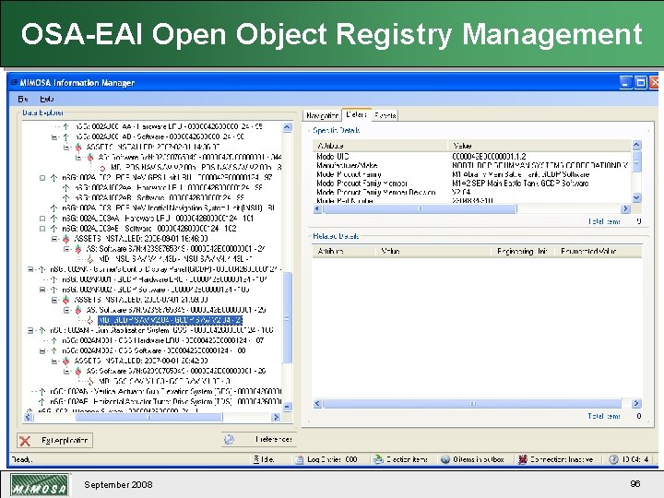Select the highlighted MD GCDP S/W V2.04 row
664x498 pixels.
(x=171, y=320)
